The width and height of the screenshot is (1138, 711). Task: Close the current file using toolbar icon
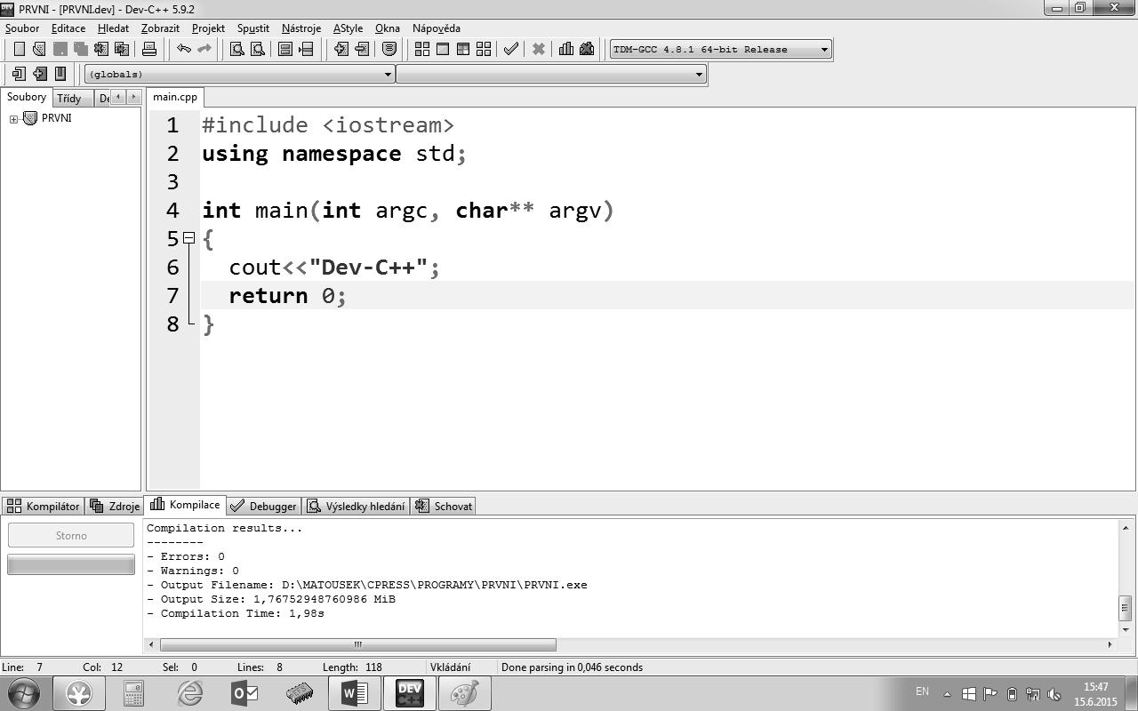pyautogui.click(x=101, y=49)
